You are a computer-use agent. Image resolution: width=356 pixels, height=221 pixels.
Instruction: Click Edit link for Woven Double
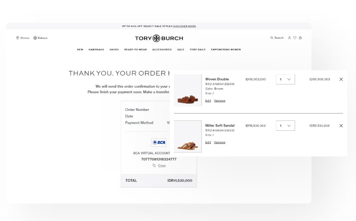point(208,101)
